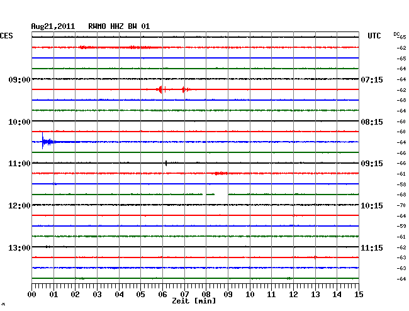Image resolution: width=409 pixels, height=311 pixels.
Task: Click the red tremor burst near minute 08.5
Action: (221, 173)
